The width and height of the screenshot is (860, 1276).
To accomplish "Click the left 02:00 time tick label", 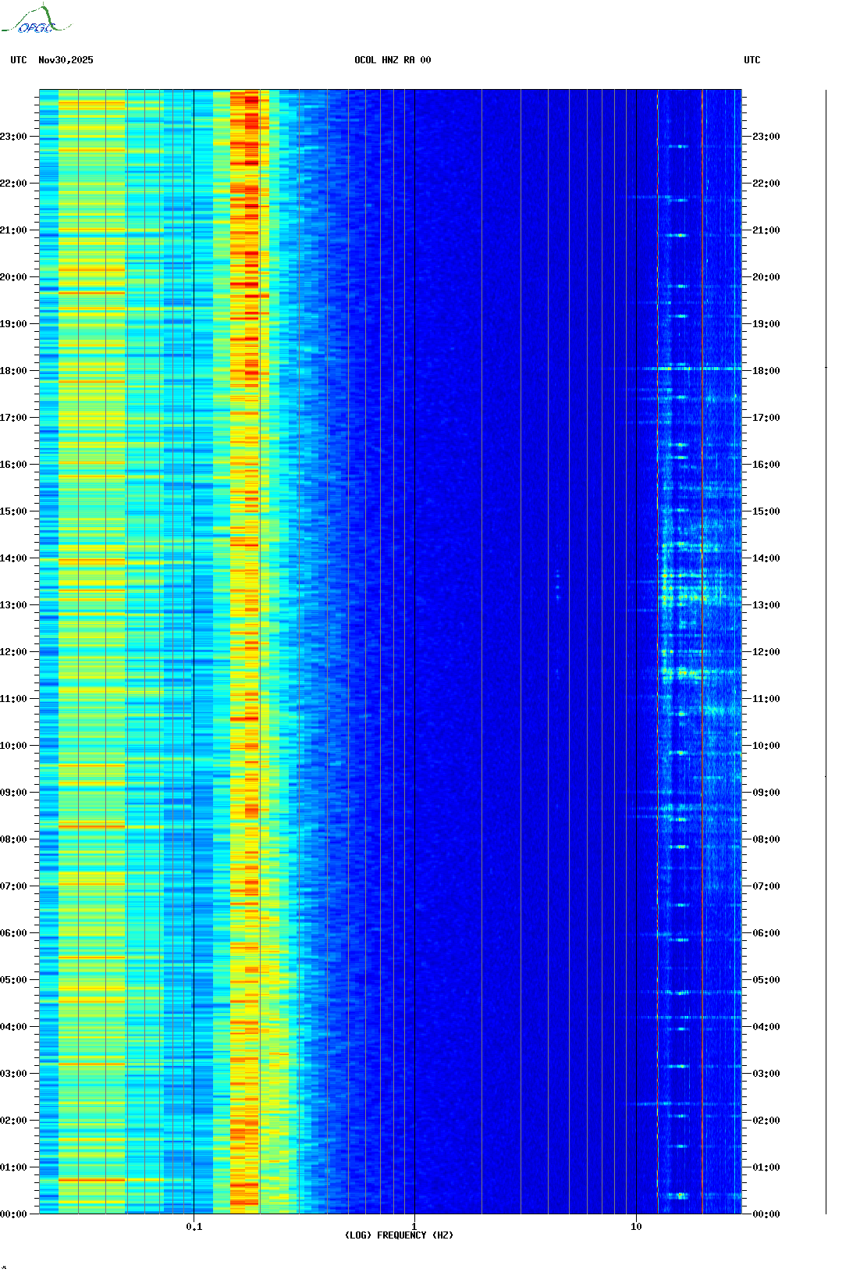I will point(13,1121).
